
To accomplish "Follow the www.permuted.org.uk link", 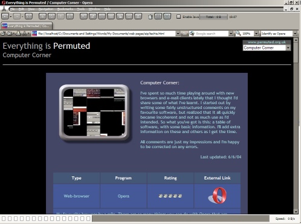I will pos(267,42).
